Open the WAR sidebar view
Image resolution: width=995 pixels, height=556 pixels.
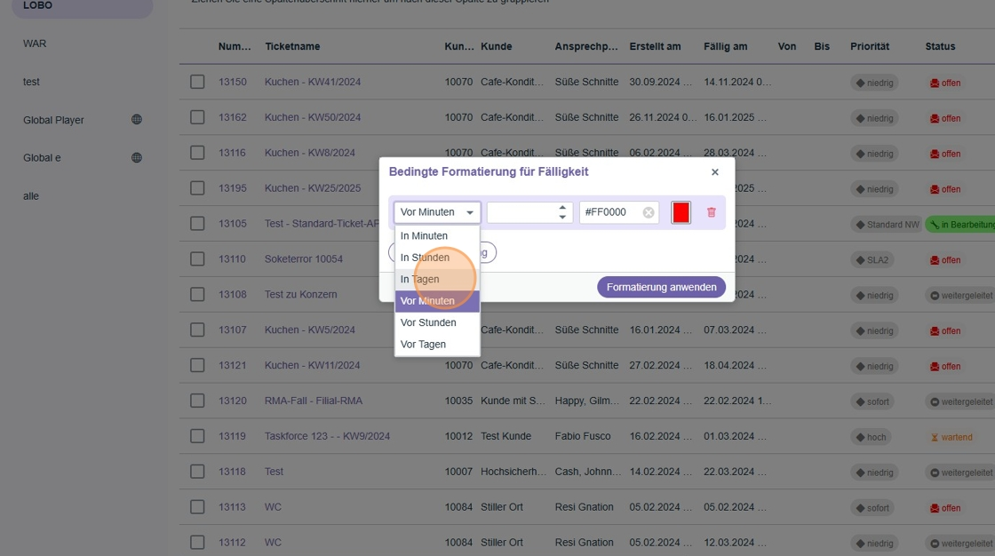click(35, 44)
